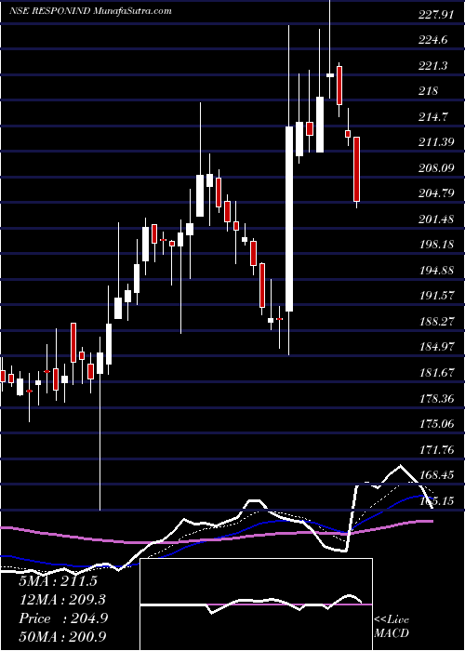Click the 188.27 price axis label
The height and width of the screenshot is (651, 465).
pos(435,322)
